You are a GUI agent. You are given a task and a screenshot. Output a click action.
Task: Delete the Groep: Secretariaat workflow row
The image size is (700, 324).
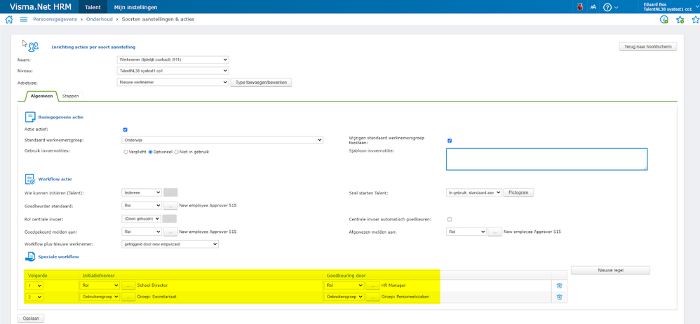(x=560, y=297)
